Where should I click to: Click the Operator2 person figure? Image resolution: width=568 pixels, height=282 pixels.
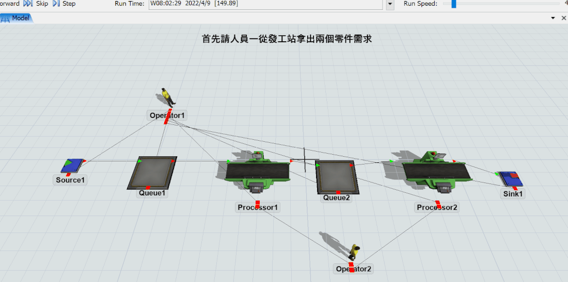pyautogui.click(x=354, y=252)
